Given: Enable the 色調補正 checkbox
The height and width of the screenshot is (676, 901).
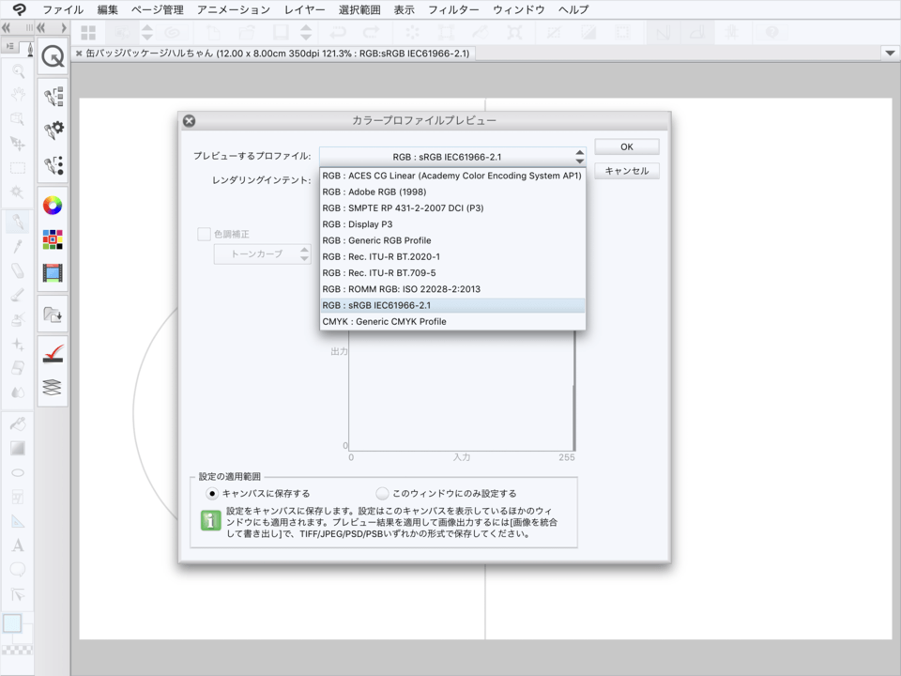Looking at the screenshot, I should [x=204, y=235].
